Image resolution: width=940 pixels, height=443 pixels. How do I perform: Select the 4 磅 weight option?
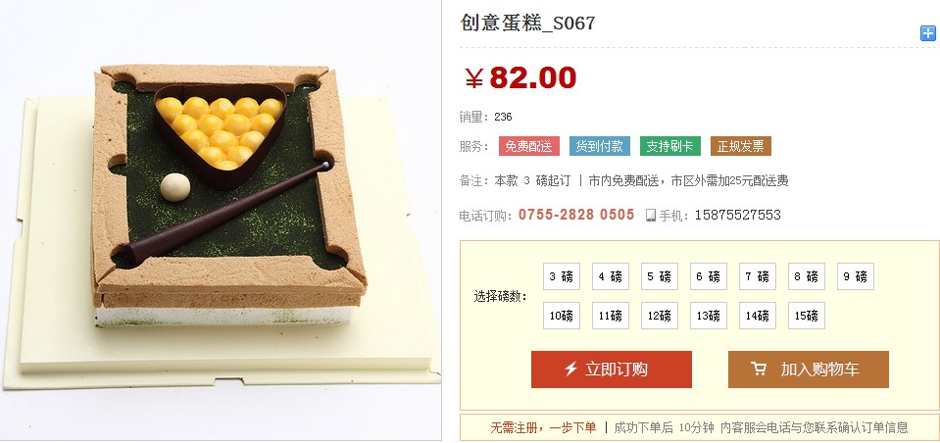click(611, 276)
